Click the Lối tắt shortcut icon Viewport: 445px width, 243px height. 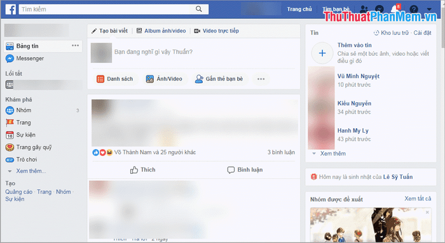10,84
